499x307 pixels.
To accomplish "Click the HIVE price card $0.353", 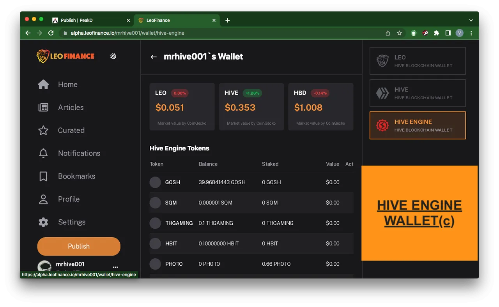I will (251, 107).
